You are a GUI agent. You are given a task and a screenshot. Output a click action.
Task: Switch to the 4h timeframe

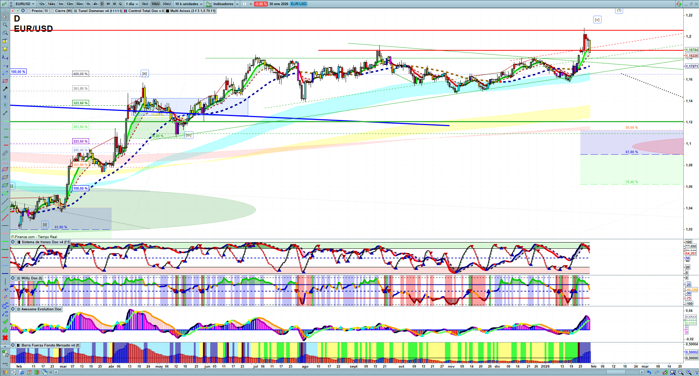tap(95, 4)
